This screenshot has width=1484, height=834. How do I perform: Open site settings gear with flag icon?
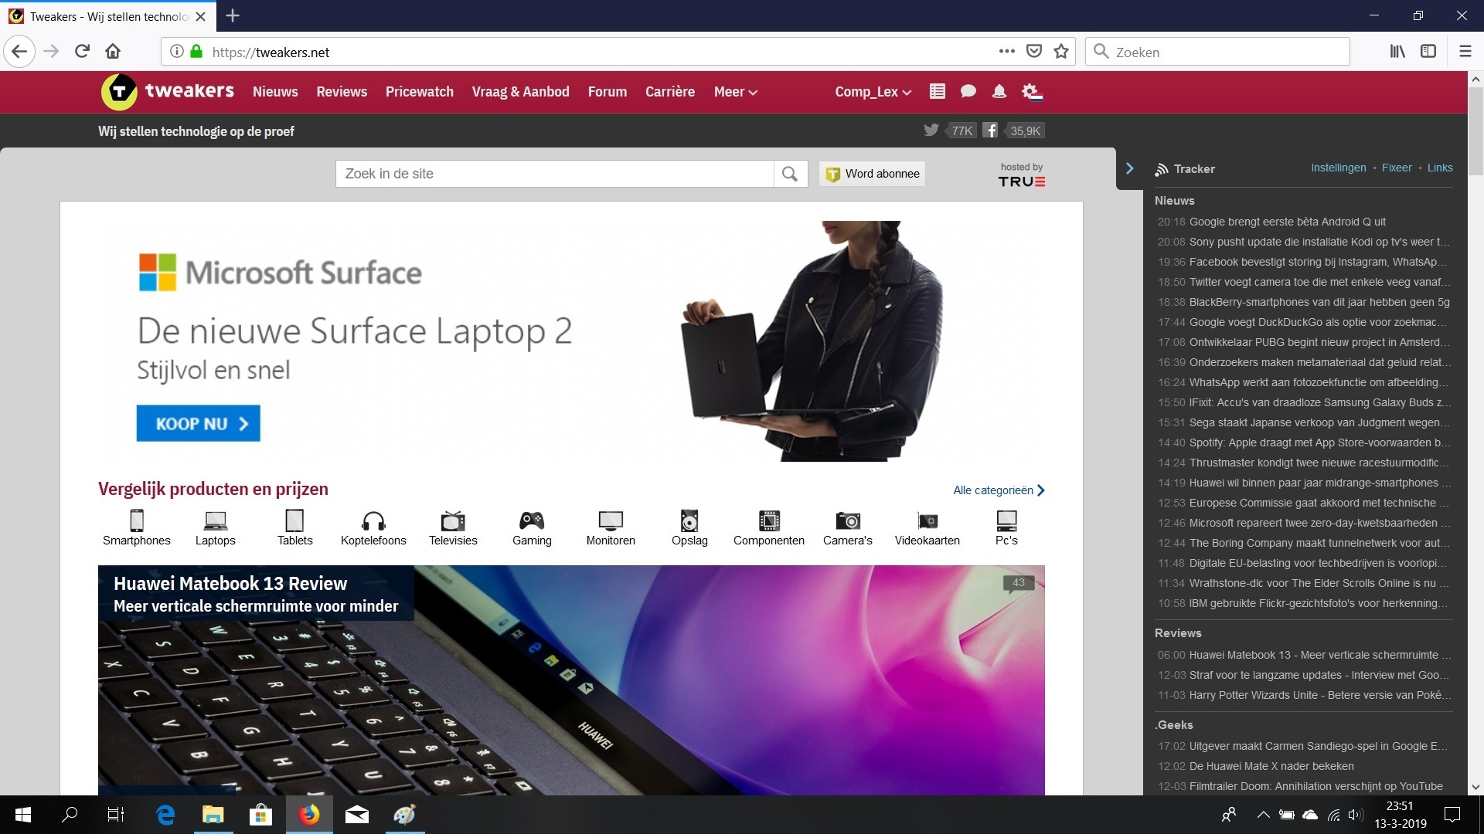pyautogui.click(x=1032, y=92)
